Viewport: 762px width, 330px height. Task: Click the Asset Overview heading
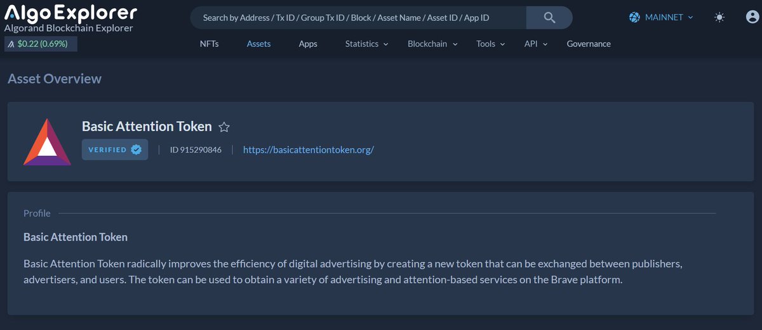(55, 79)
